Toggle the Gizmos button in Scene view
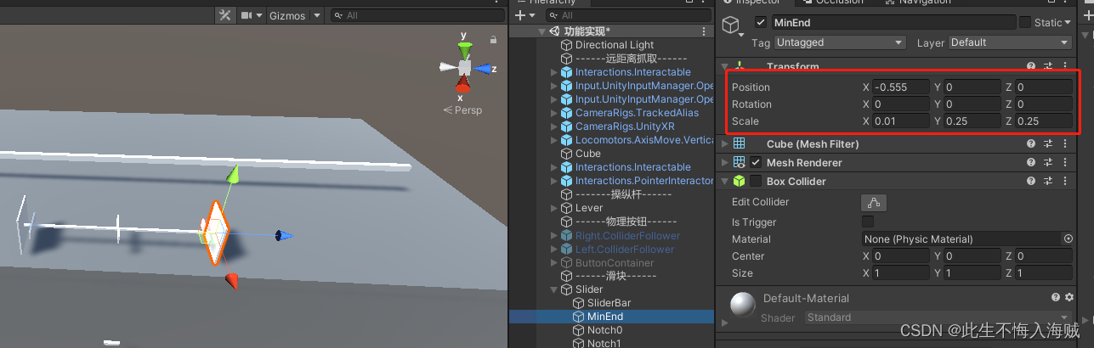 (x=287, y=15)
